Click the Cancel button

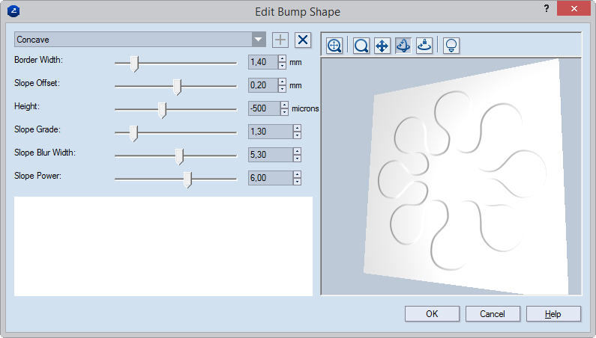pyautogui.click(x=493, y=314)
